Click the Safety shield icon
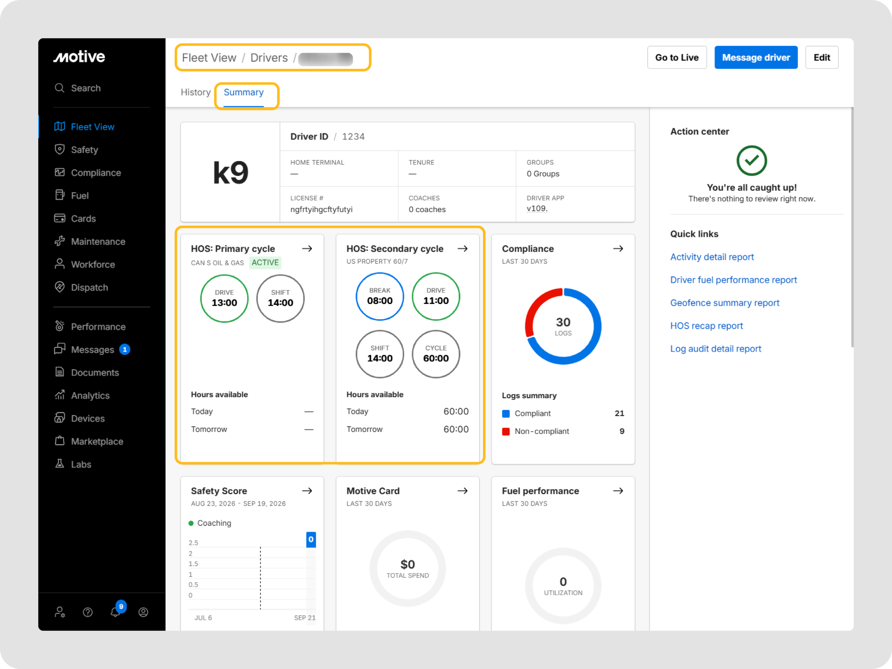 tap(60, 149)
